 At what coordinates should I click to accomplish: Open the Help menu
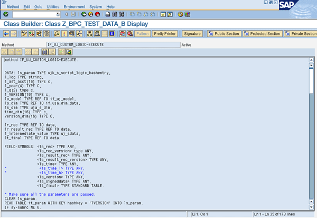click(110, 7)
